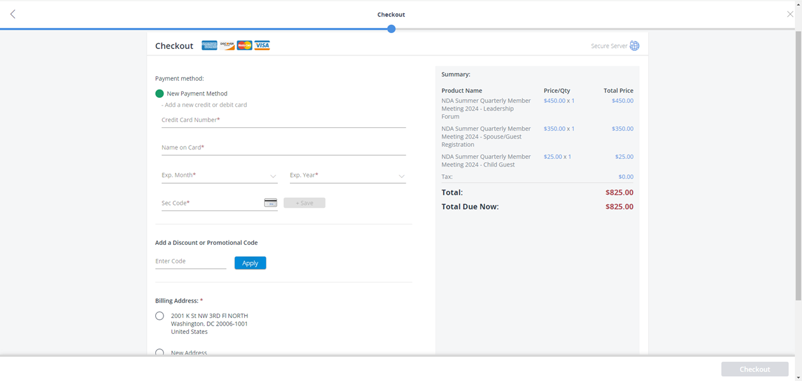Select the 2001 K St NW billing address
This screenshot has height=381, width=802.
[x=160, y=316]
